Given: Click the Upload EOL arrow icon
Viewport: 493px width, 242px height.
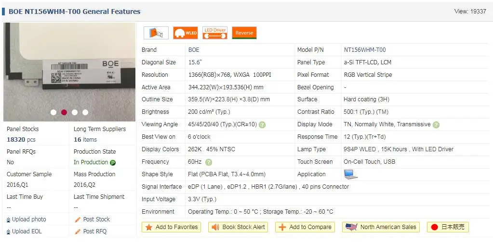Looking at the screenshot, I should [x=9, y=232].
